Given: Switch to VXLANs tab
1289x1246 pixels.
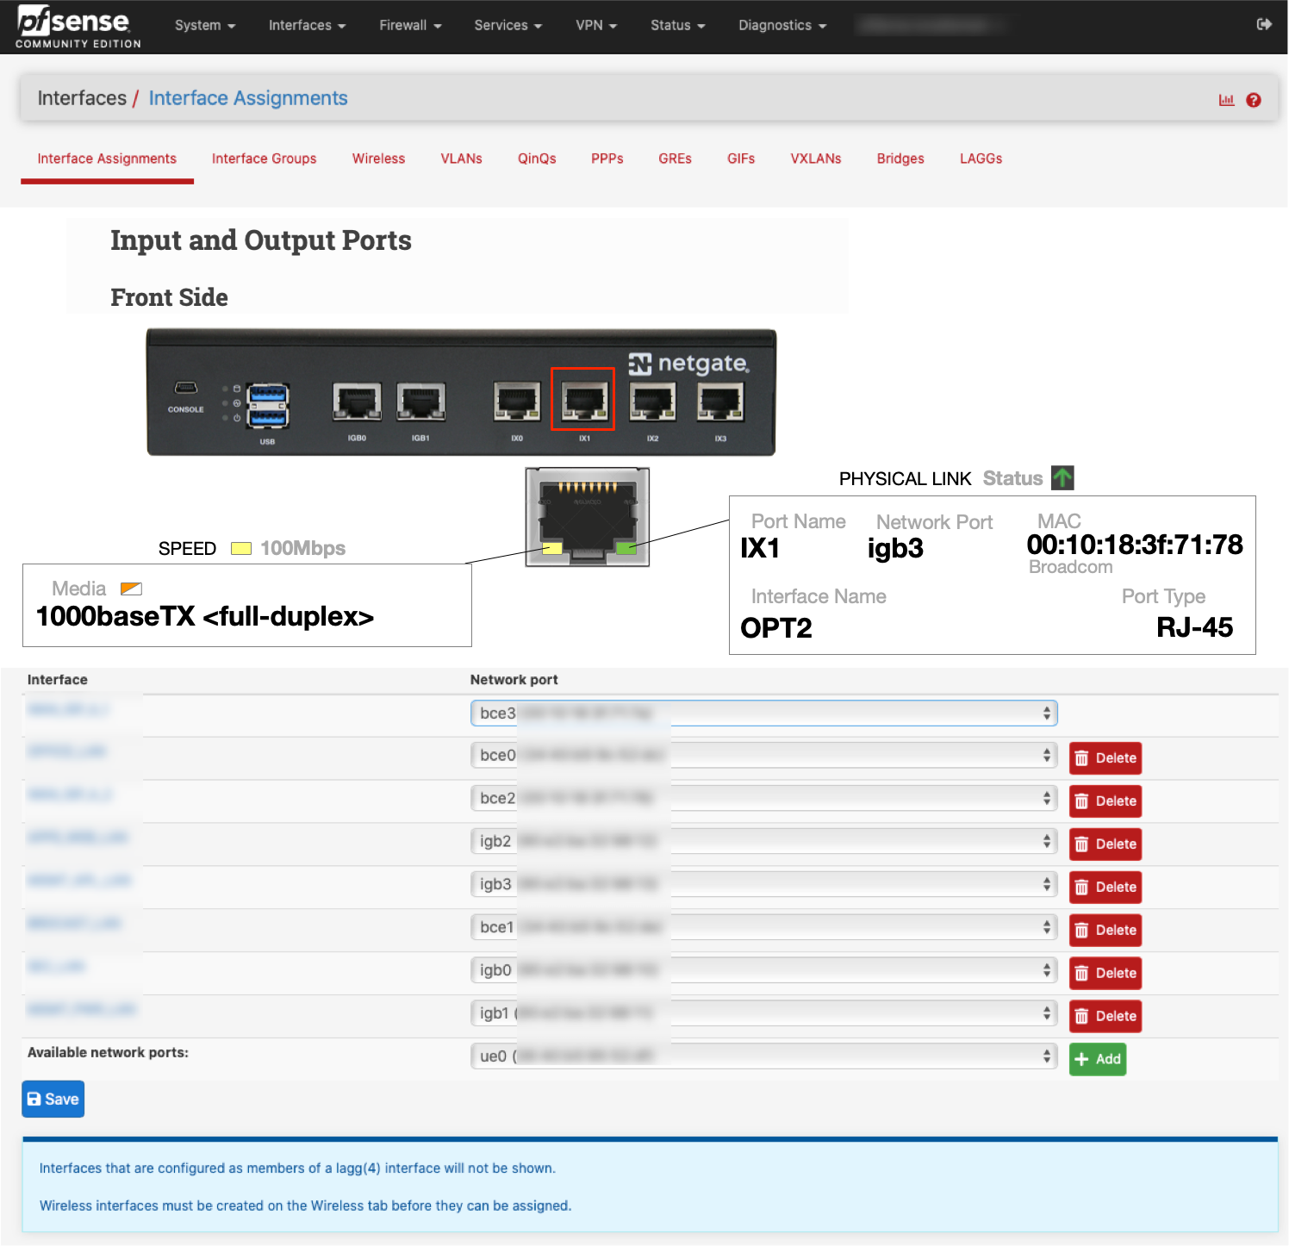Looking at the screenshot, I should [816, 159].
